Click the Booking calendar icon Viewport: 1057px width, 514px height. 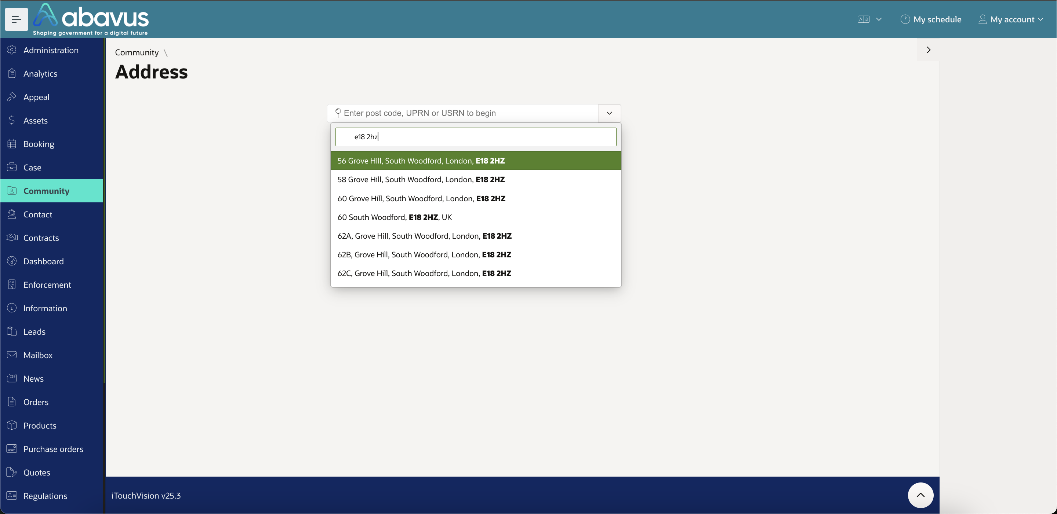click(12, 144)
